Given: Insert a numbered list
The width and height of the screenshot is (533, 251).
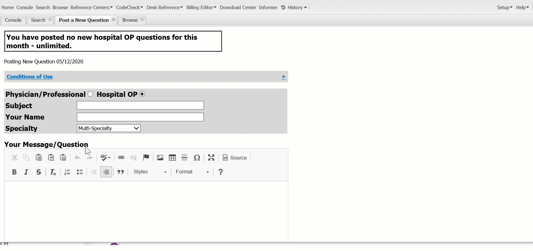Looking at the screenshot, I should click(x=67, y=172).
